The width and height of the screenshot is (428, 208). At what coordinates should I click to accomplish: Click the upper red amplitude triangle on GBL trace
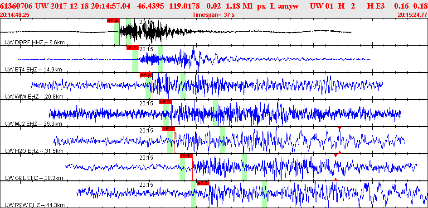(336, 156)
